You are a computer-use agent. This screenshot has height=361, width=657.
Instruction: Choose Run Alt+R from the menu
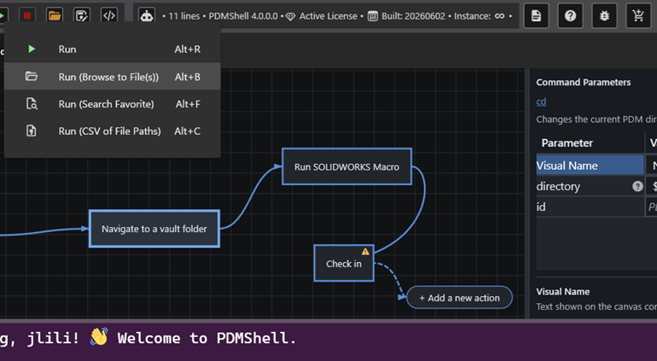(113, 49)
